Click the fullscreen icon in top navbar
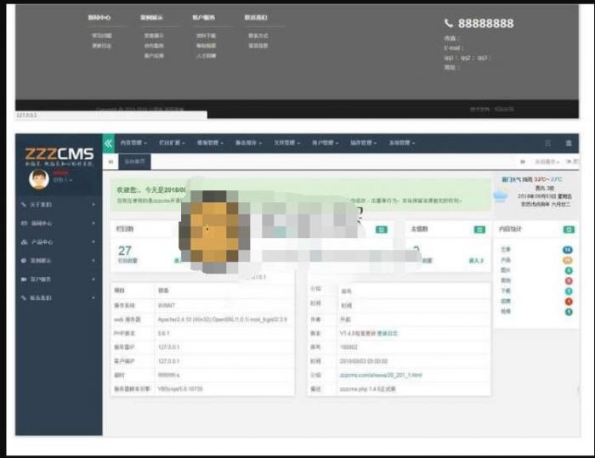The height and width of the screenshot is (458, 595). [x=548, y=144]
